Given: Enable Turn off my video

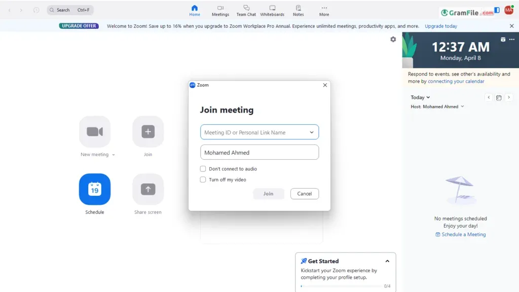Looking at the screenshot, I should point(203,180).
